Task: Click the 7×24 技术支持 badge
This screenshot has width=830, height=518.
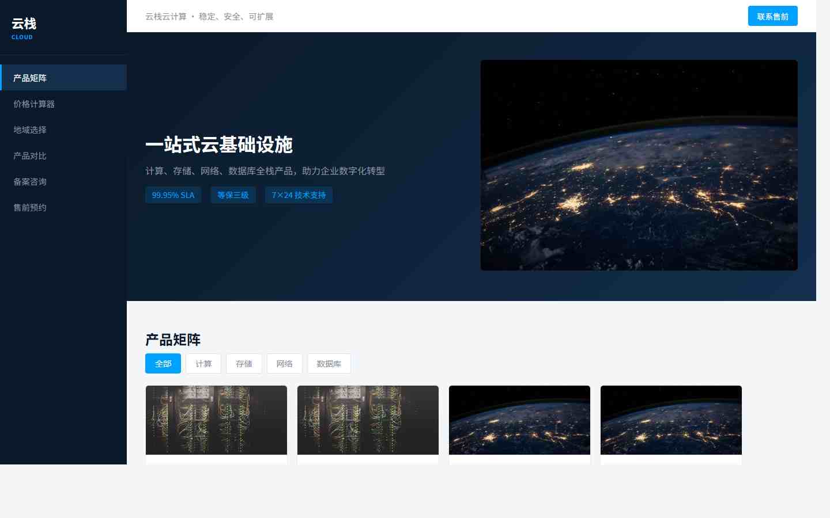Action: [299, 195]
